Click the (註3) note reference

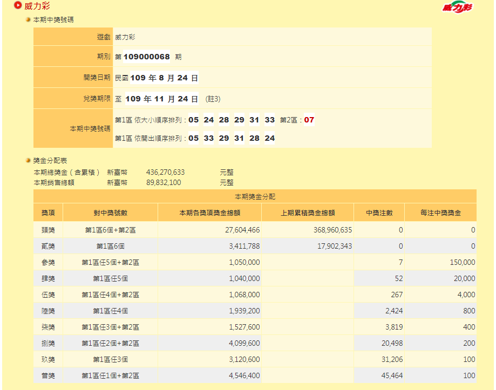[213, 99]
